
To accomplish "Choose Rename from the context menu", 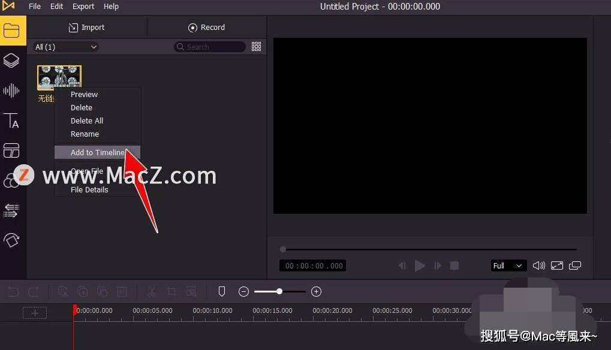I will 85,134.
